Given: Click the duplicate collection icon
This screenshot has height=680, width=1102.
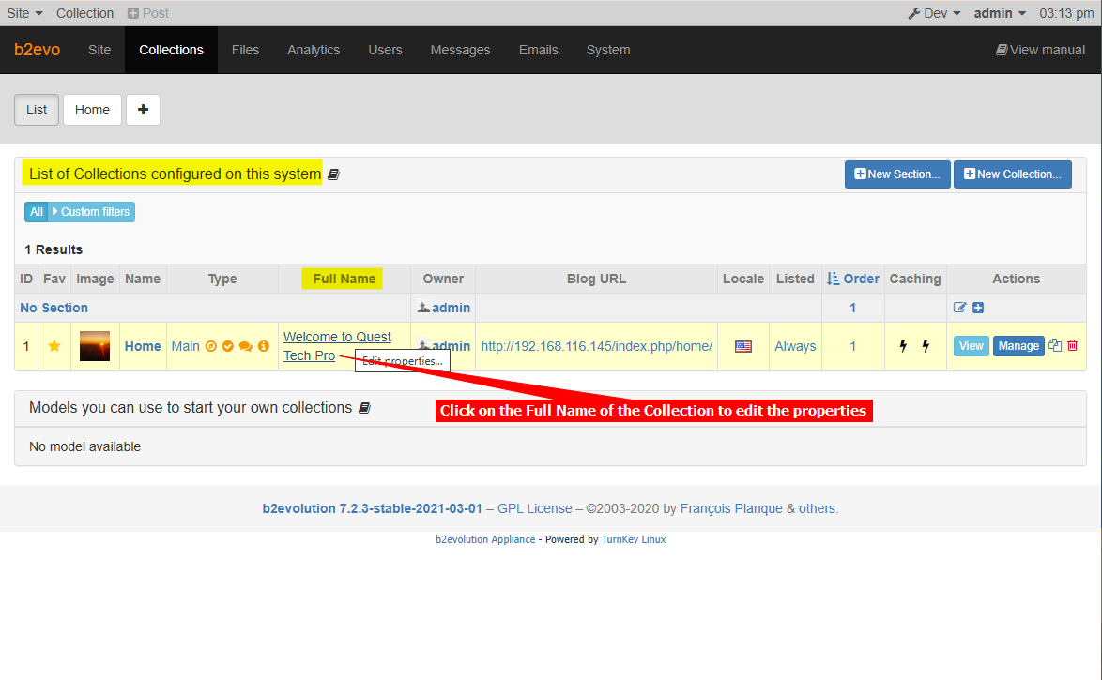Looking at the screenshot, I should 1055,345.
